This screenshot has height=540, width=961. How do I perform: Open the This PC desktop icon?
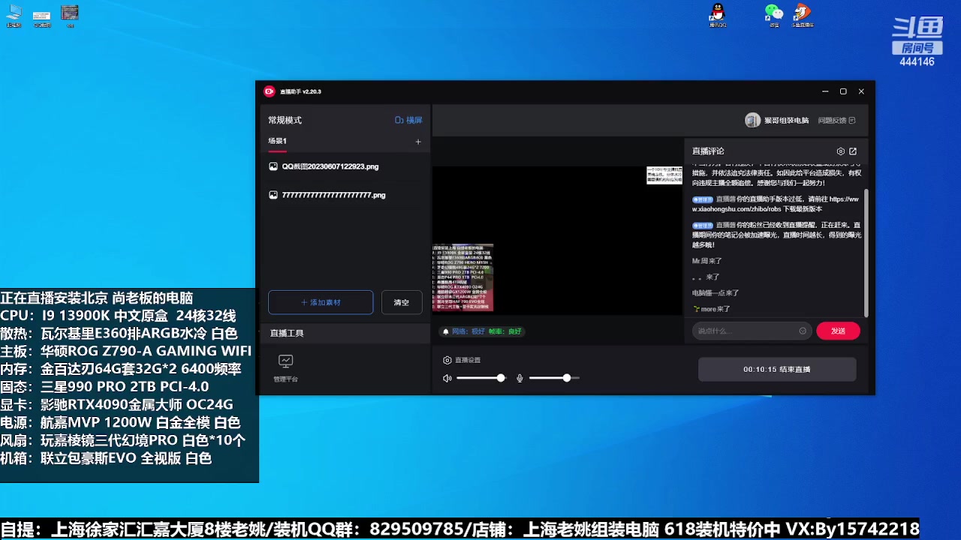click(14, 15)
